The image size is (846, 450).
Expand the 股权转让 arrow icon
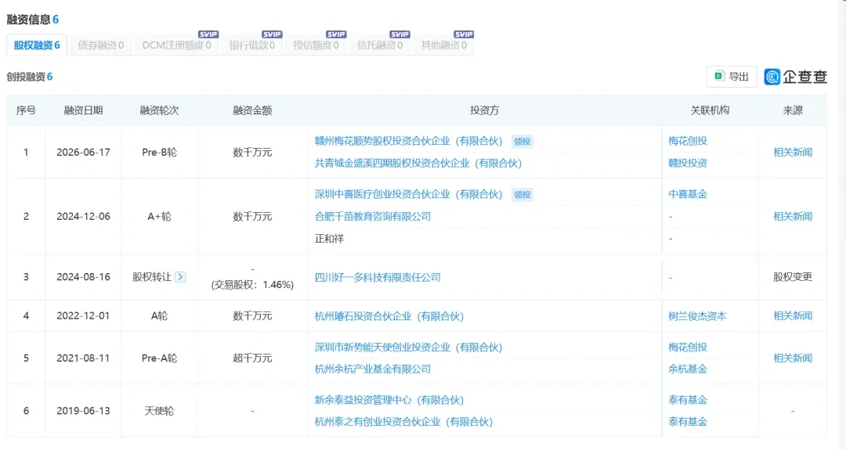click(180, 277)
